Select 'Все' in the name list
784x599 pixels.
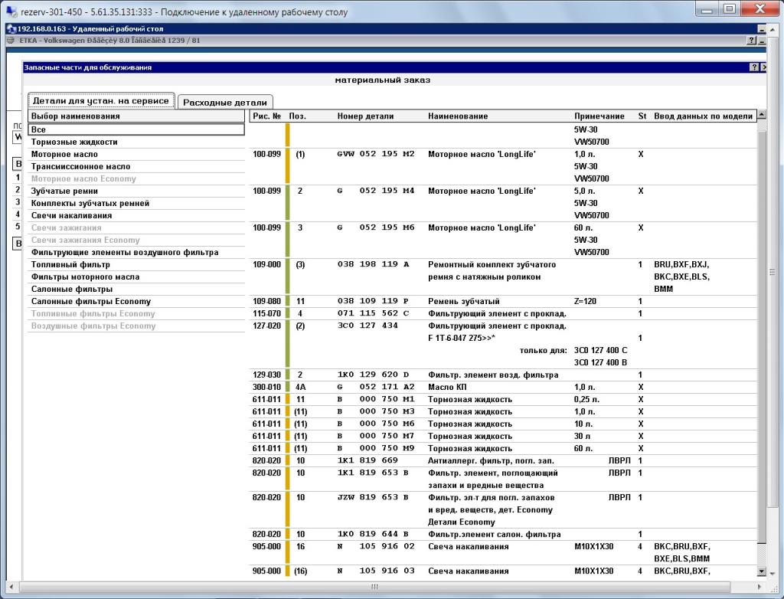point(136,129)
